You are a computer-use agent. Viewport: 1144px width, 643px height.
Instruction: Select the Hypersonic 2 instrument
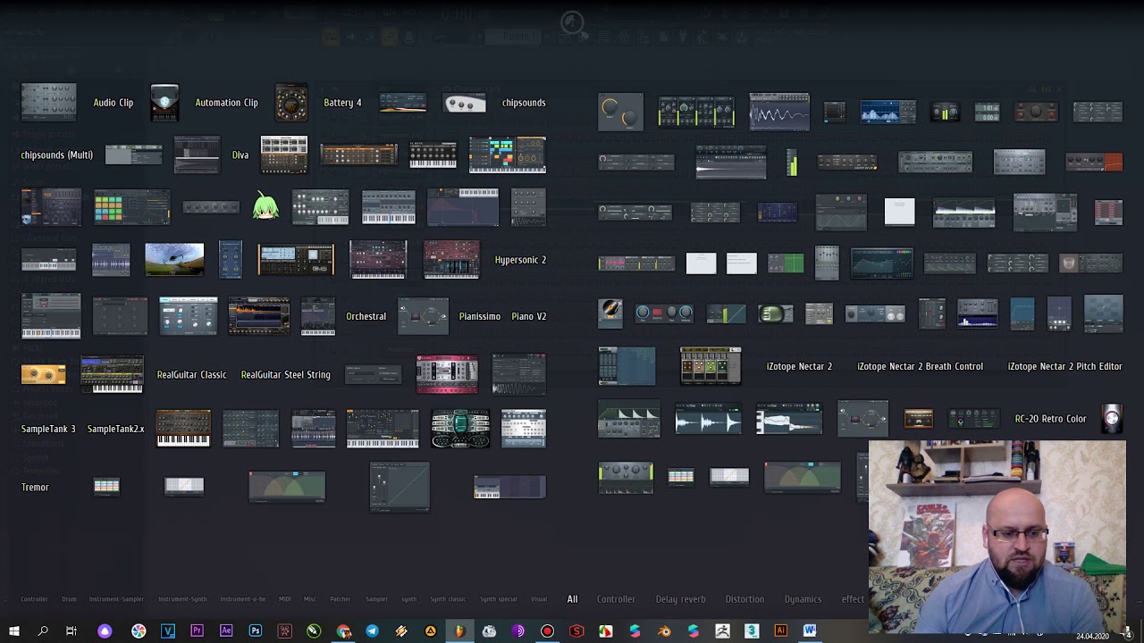click(520, 260)
